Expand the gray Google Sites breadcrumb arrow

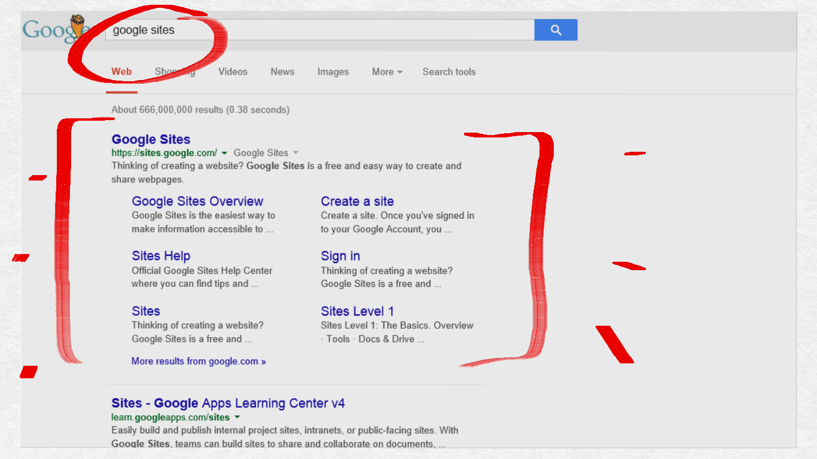point(295,153)
